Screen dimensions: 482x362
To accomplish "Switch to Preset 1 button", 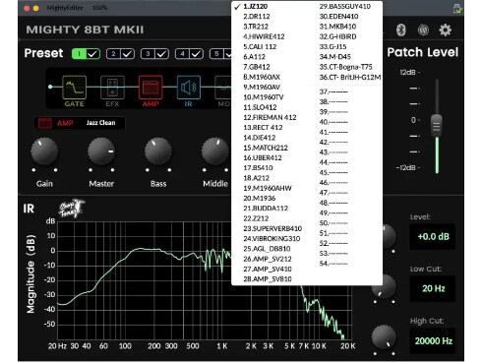I will click(79, 54).
